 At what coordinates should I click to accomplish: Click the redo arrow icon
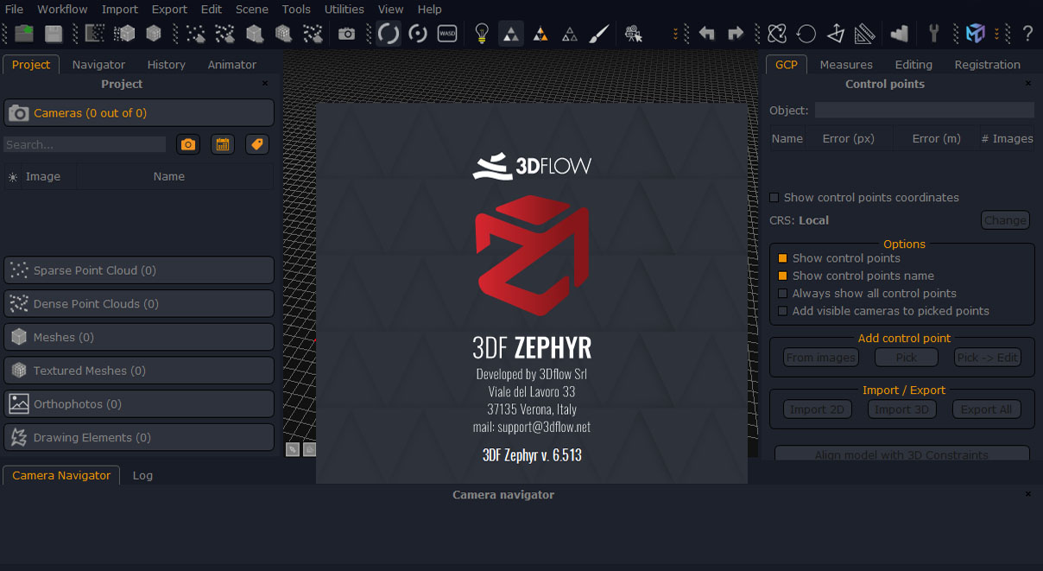736,34
